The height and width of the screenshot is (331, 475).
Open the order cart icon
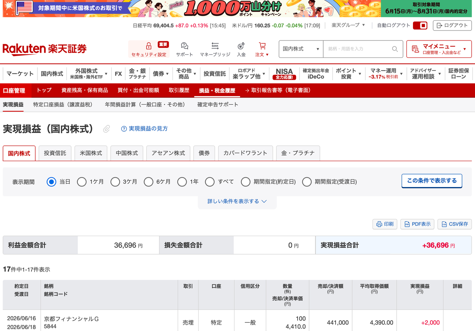click(x=262, y=46)
